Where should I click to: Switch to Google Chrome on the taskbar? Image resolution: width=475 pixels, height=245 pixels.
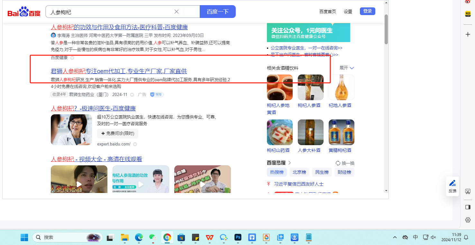click(167, 237)
